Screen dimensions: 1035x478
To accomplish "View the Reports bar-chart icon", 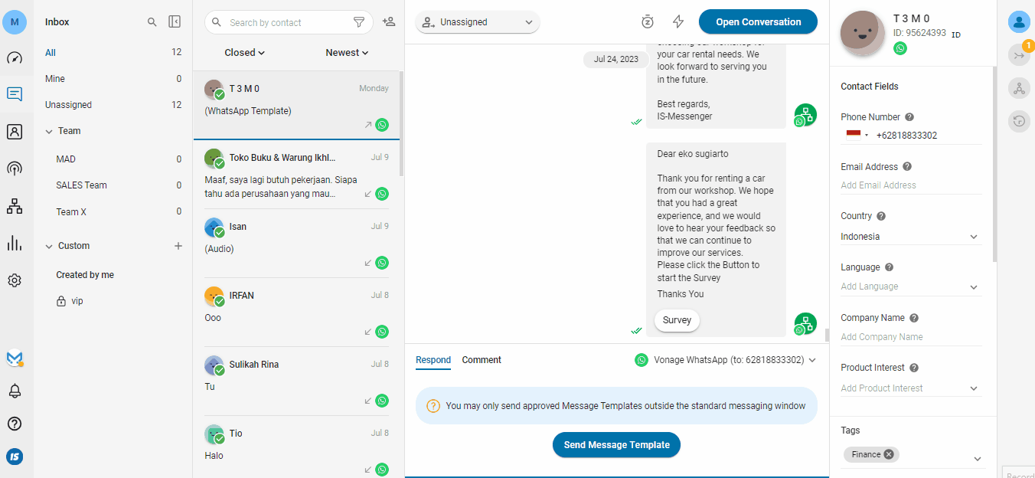I will click(15, 243).
